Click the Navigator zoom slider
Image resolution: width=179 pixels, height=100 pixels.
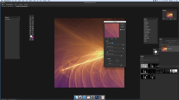[171, 19]
